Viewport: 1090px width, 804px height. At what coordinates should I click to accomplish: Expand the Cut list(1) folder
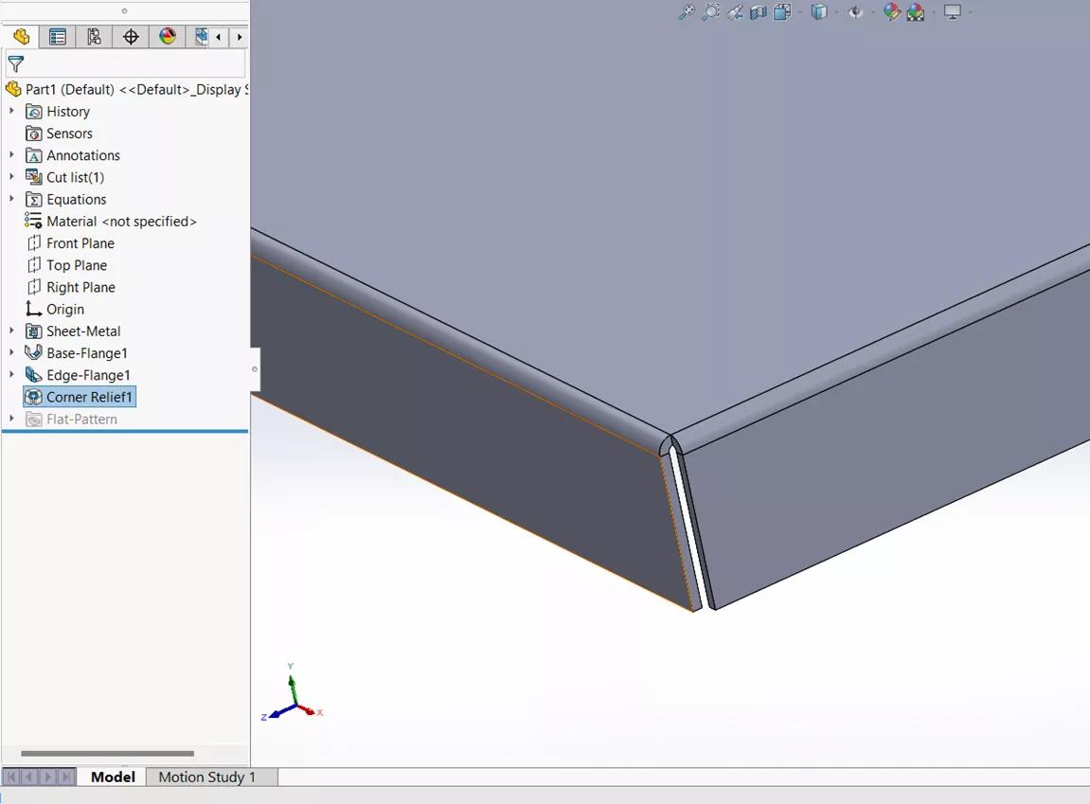tap(11, 177)
